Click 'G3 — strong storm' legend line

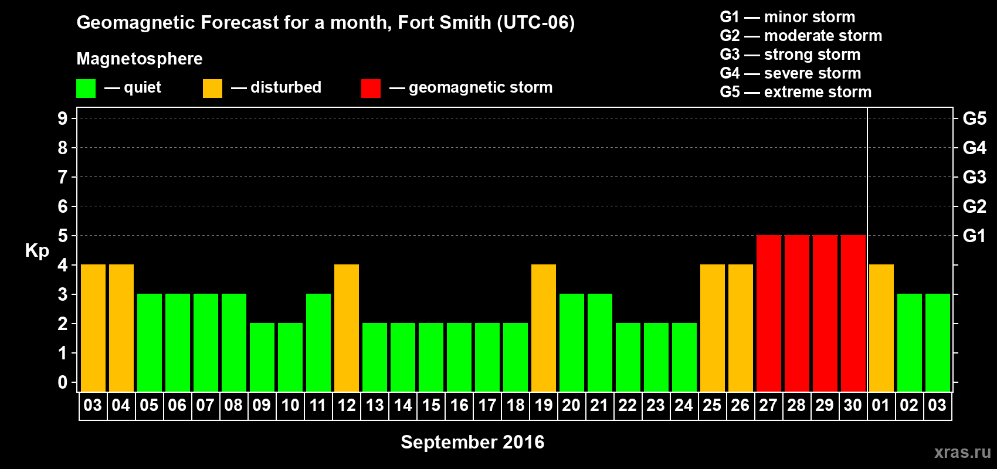[790, 55]
